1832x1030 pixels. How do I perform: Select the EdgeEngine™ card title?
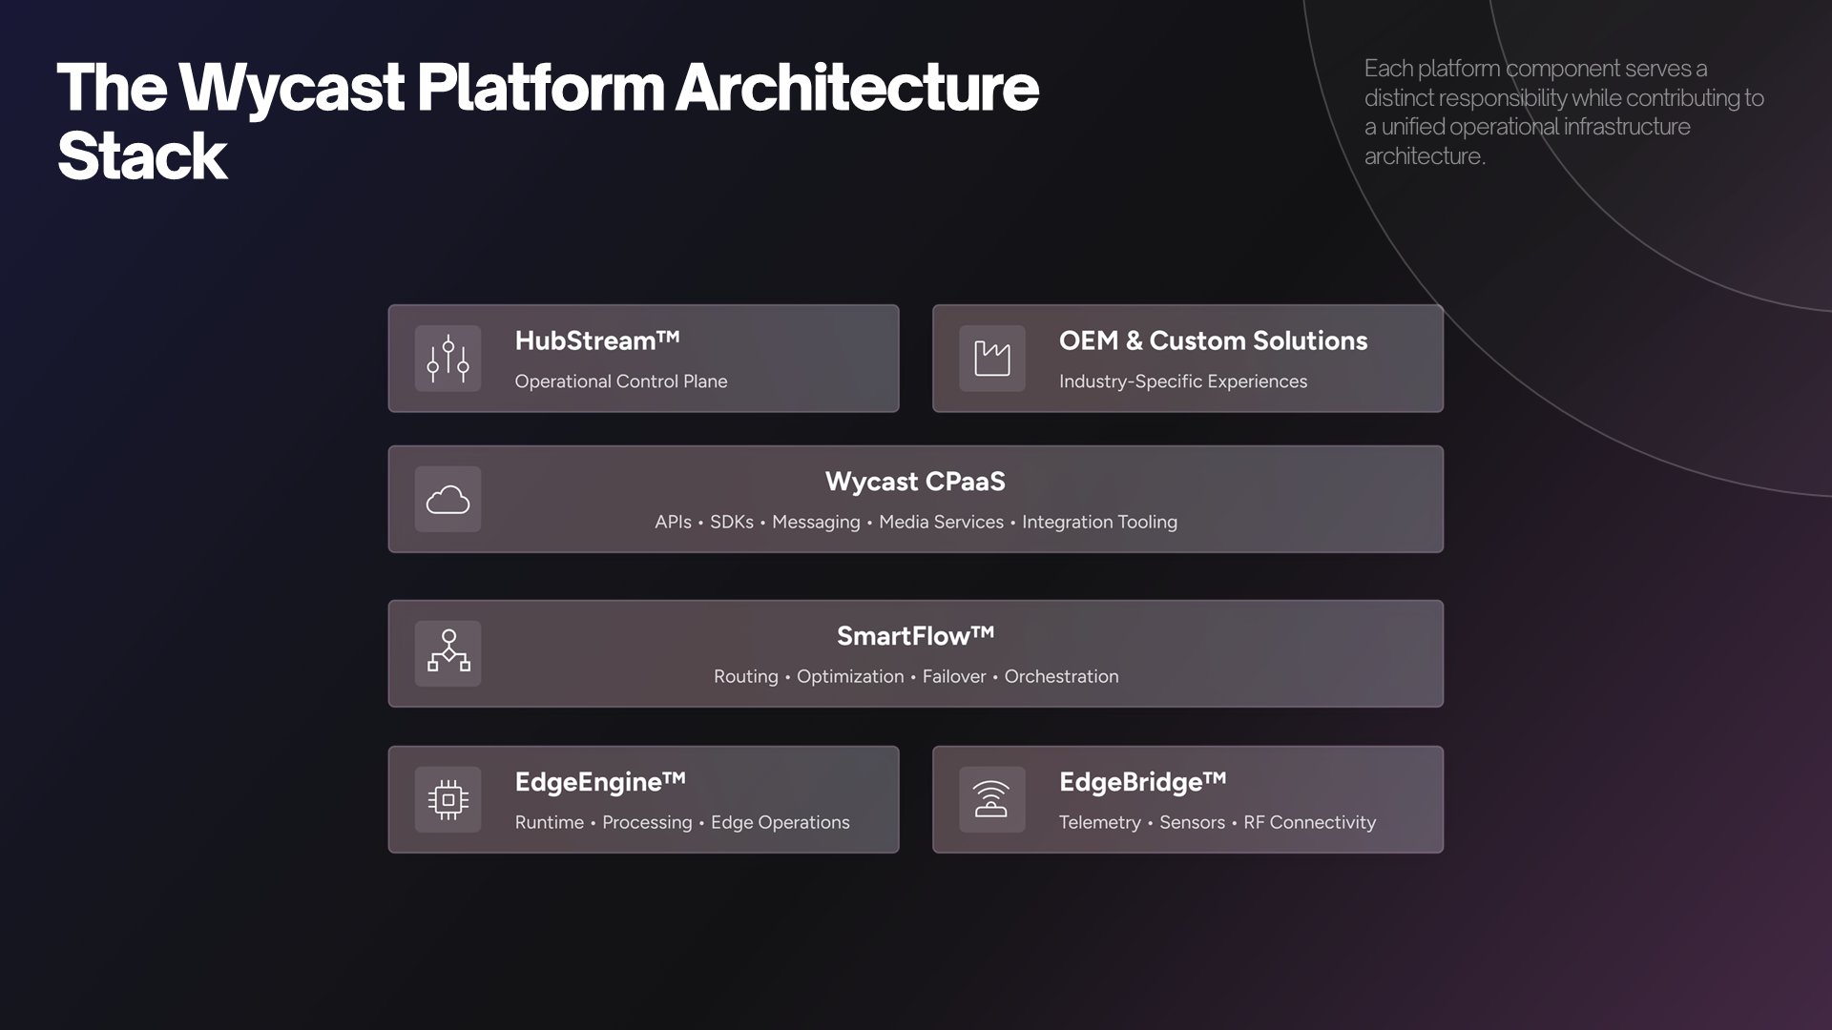click(x=600, y=782)
